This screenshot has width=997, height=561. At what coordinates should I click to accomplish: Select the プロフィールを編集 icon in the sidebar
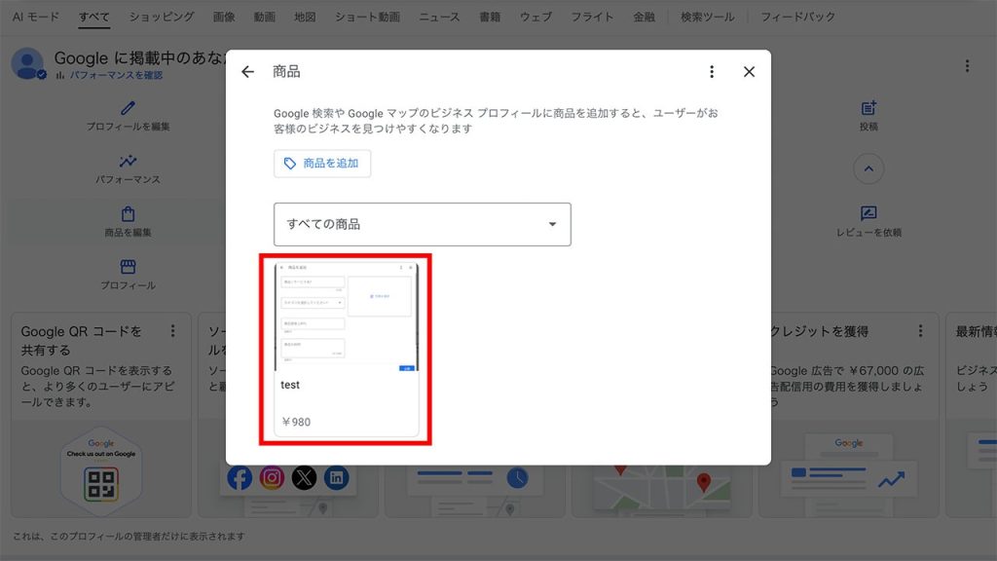(128, 110)
